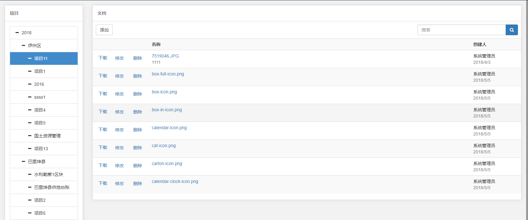Viewport: 528px width, 220px height.
Task: Select 巴里坤县供地台账 project
Action: tap(52, 187)
